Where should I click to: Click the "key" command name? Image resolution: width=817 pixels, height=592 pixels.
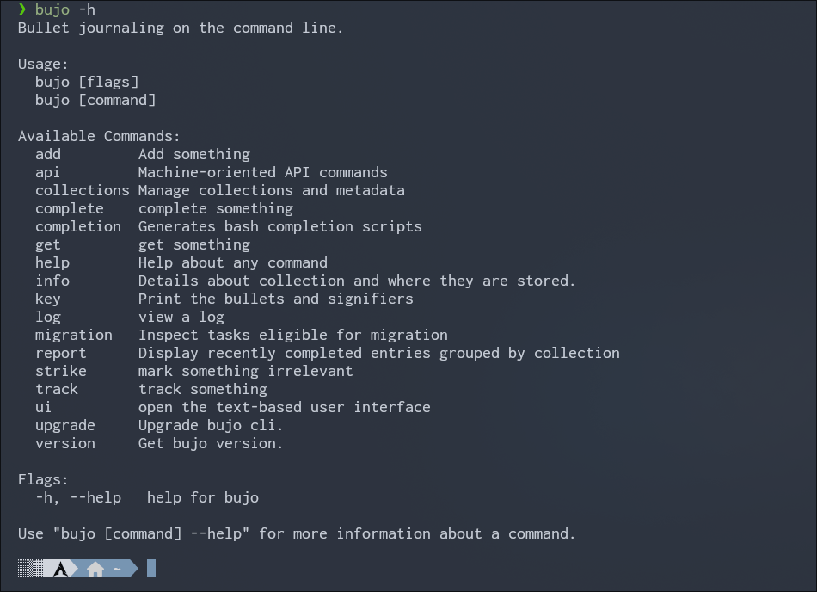48,299
